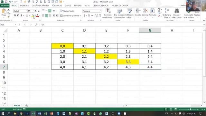Select the Hoja1 sheet tab
Image resolution: width=206 pixels, height=116 pixels.
17,105
